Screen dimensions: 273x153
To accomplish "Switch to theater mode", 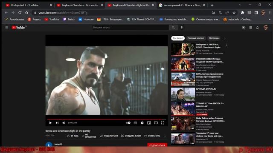I will coord(156,123).
